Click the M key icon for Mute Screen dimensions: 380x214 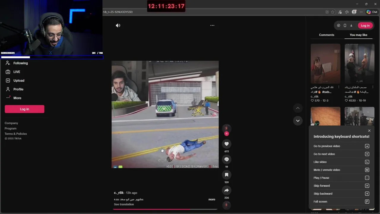tap(367, 170)
